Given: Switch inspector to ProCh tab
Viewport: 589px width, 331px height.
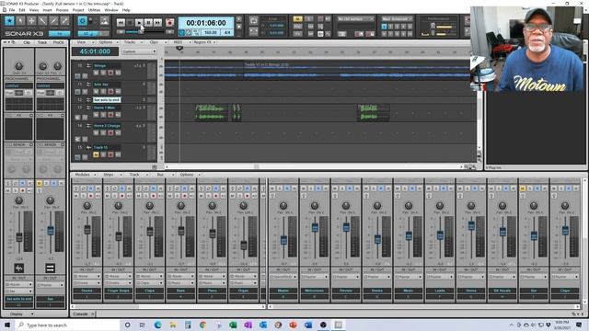Looking at the screenshot, I should [x=58, y=42].
